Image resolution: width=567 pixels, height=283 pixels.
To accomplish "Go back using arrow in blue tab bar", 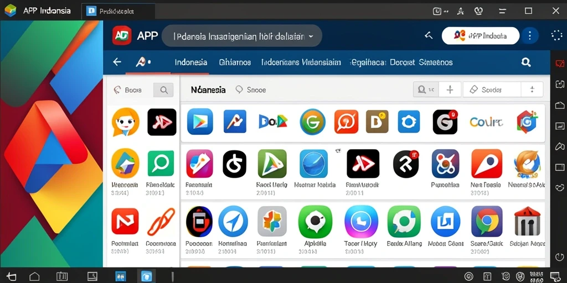I will click(x=117, y=62).
